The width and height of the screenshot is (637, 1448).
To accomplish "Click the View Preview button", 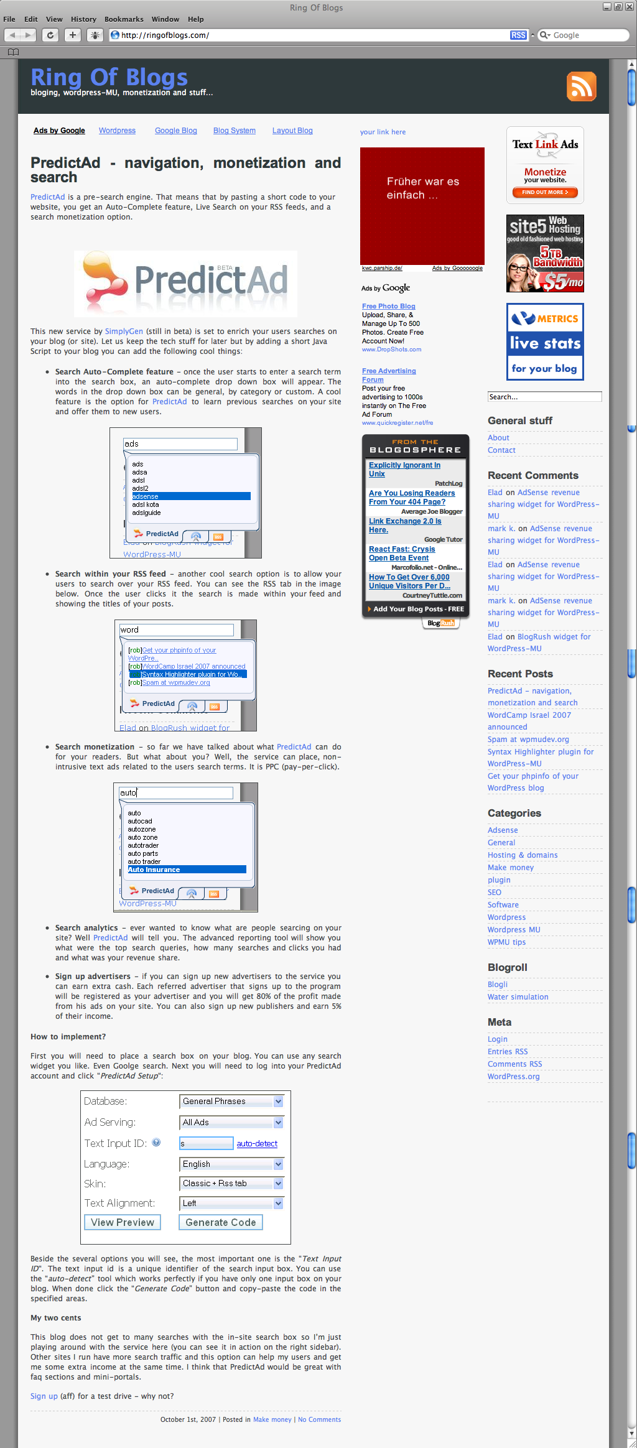I will (123, 1222).
